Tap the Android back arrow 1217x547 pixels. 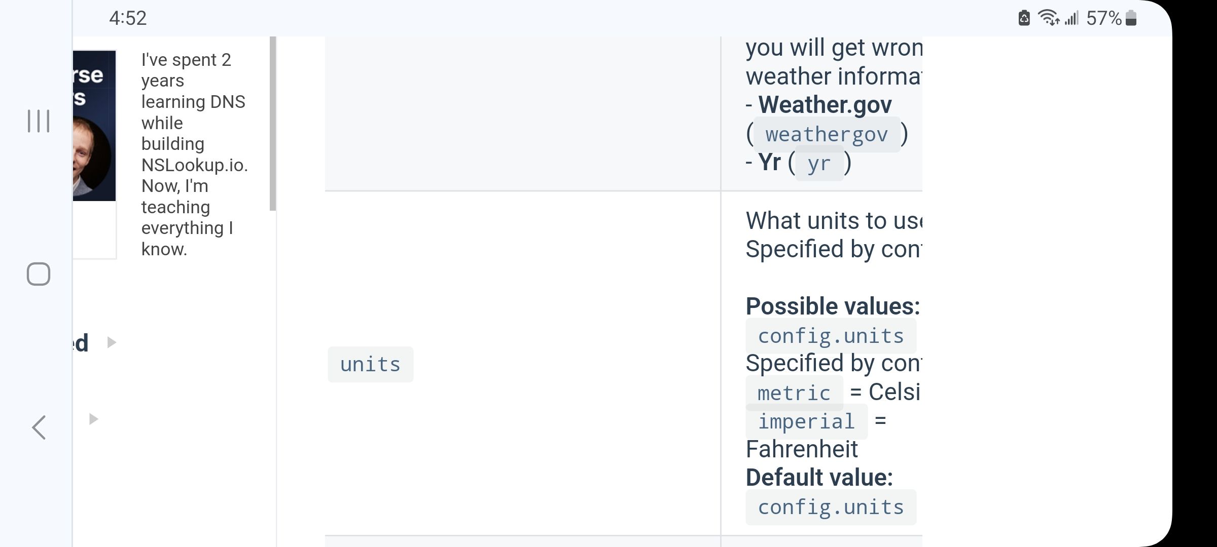click(x=39, y=427)
